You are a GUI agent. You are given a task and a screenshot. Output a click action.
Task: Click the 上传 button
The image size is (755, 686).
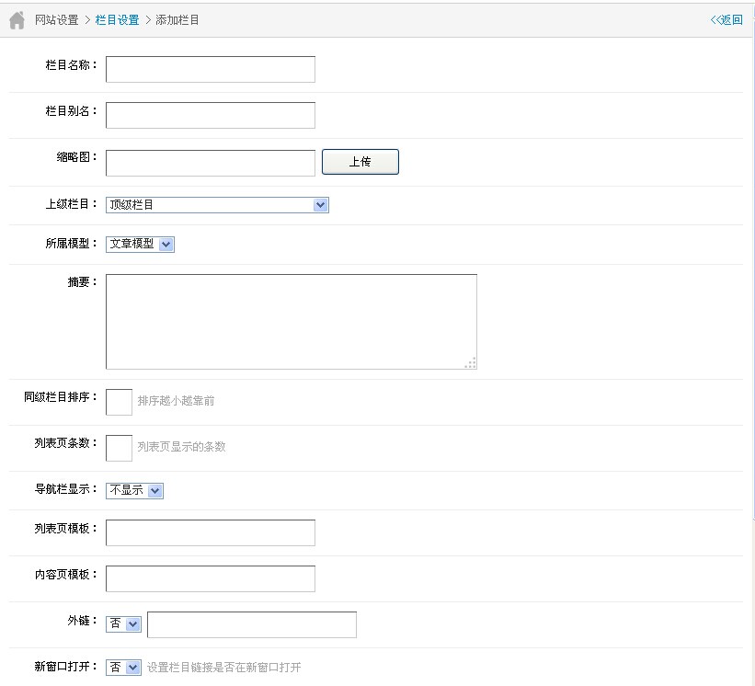tap(360, 162)
